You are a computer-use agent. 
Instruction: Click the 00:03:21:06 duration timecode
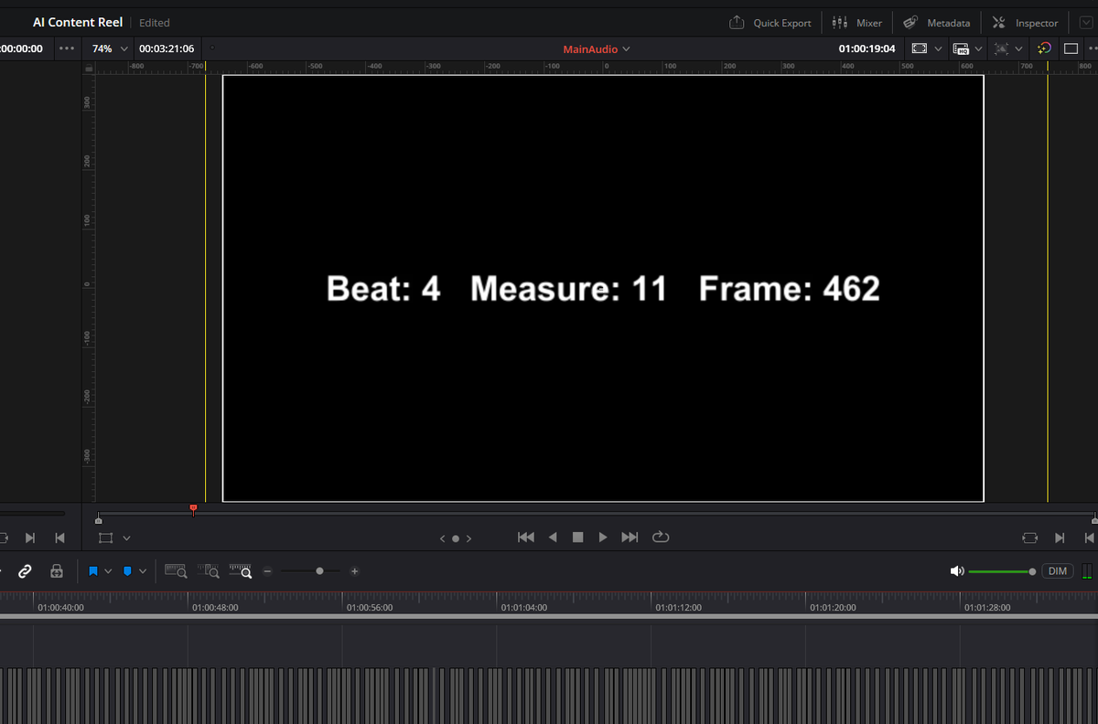[167, 48]
